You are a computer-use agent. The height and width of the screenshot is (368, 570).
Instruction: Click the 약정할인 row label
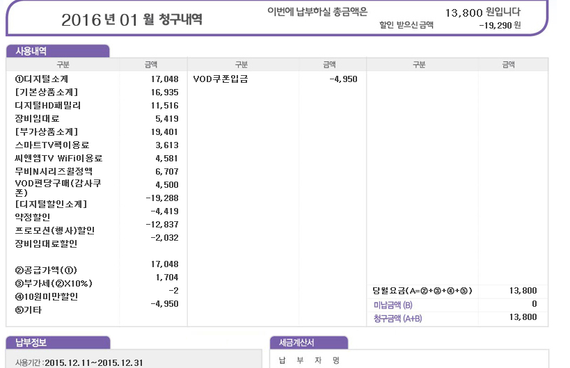[x=32, y=217]
